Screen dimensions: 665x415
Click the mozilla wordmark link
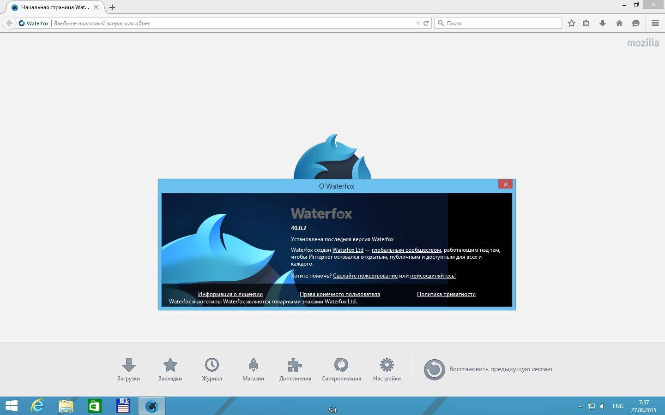coord(643,43)
